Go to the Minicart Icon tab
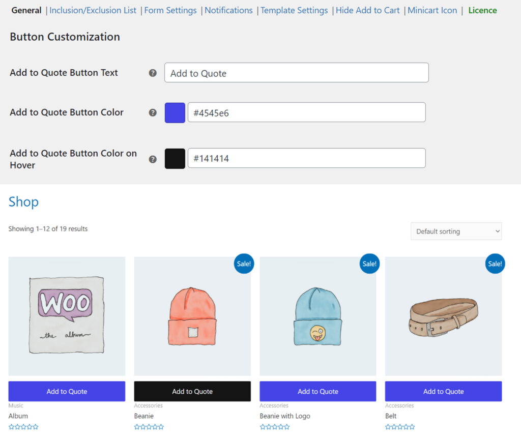This screenshot has width=521, height=436. point(432,10)
